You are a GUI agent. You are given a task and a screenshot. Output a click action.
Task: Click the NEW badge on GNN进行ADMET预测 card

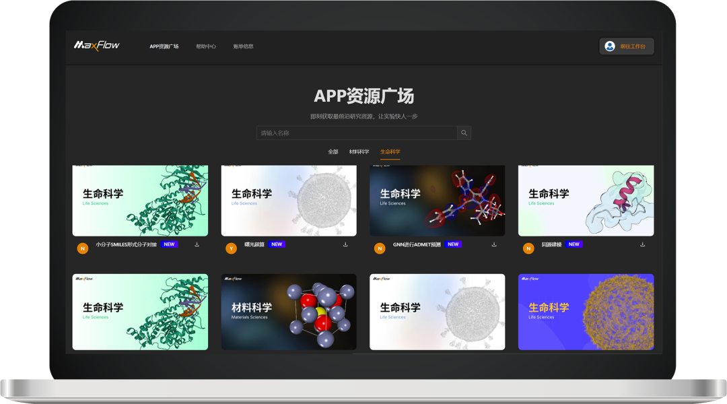point(454,244)
